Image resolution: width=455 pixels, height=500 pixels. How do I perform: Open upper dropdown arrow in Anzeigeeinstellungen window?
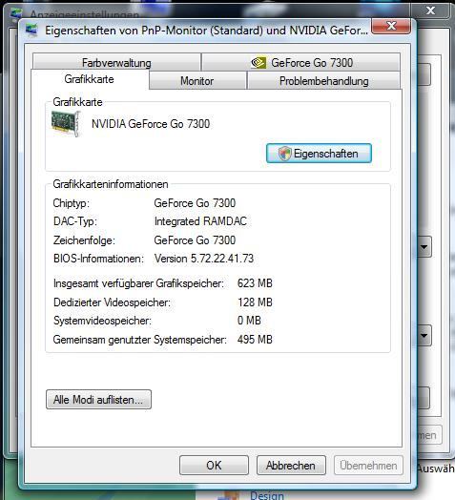click(x=424, y=246)
